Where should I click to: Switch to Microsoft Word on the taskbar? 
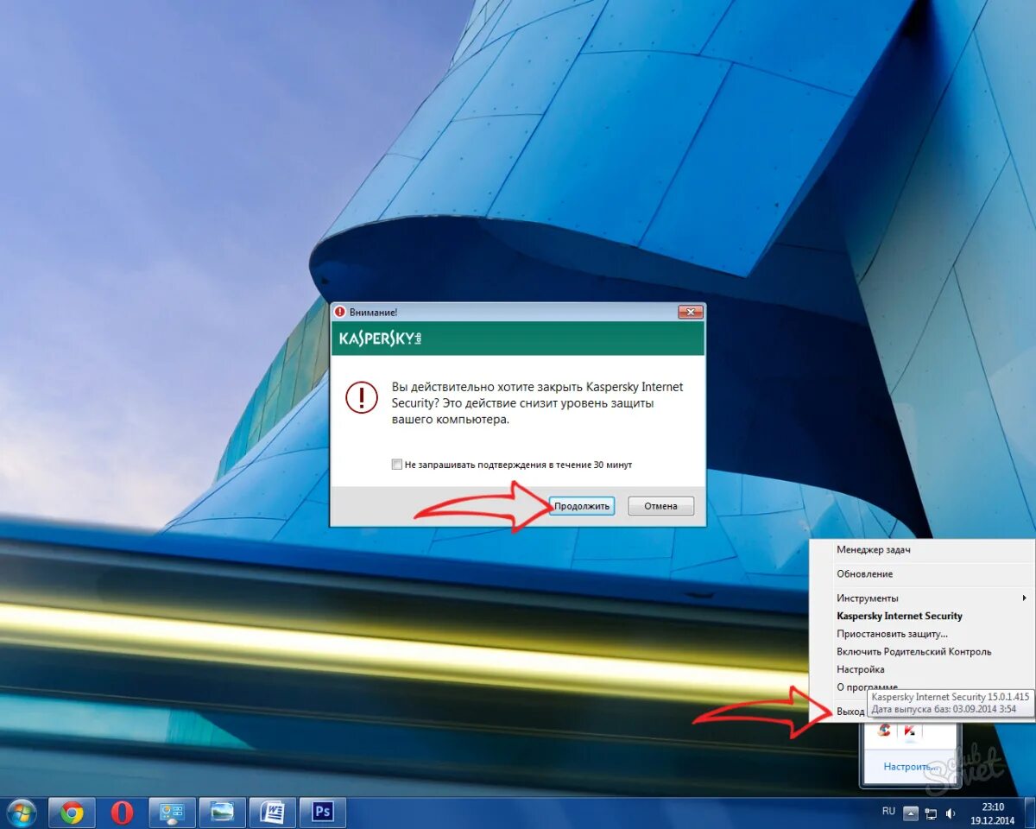(x=273, y=813)
